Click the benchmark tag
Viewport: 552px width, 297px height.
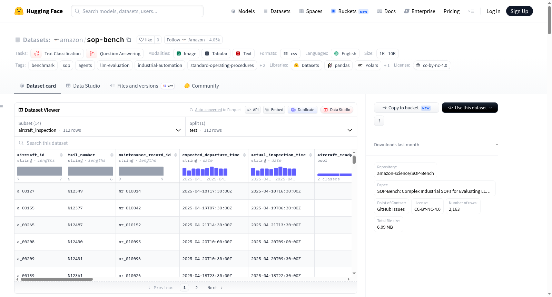(x=43, y=65)
